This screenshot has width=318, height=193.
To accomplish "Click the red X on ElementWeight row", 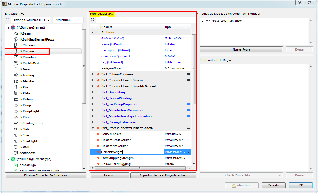I will point(98,152).
